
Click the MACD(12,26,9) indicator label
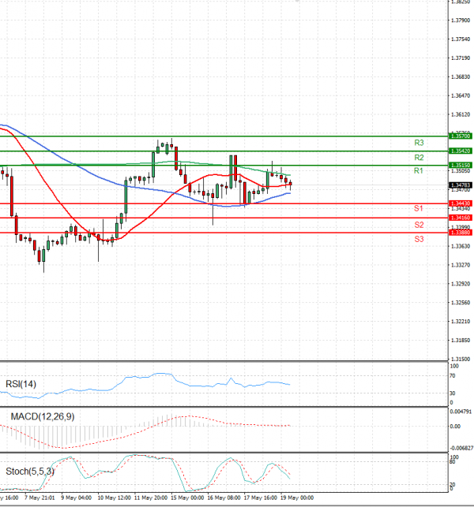(43, 416)
